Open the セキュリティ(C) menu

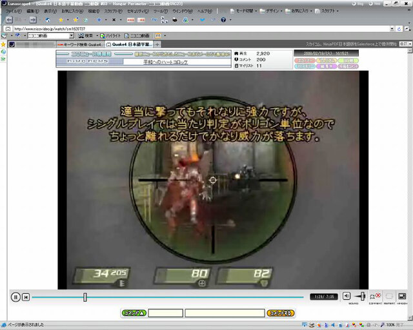click(x=137, y=11)
